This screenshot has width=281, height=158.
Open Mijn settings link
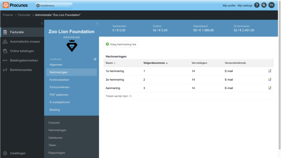tap(244, 6)
